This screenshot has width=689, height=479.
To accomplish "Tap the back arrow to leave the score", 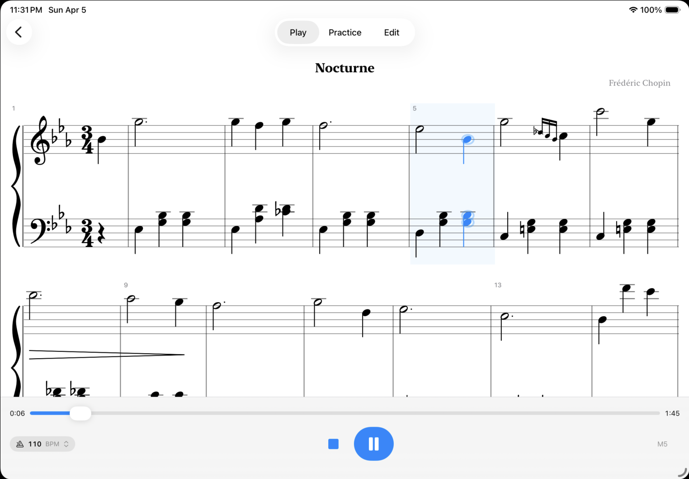I will [19, 32].
